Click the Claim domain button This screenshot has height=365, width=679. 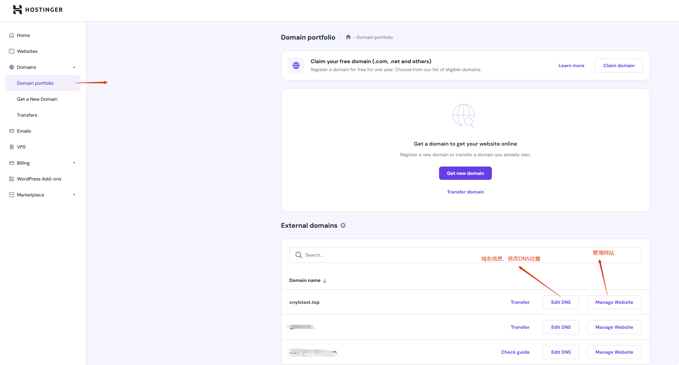click(x=619, y=65)
